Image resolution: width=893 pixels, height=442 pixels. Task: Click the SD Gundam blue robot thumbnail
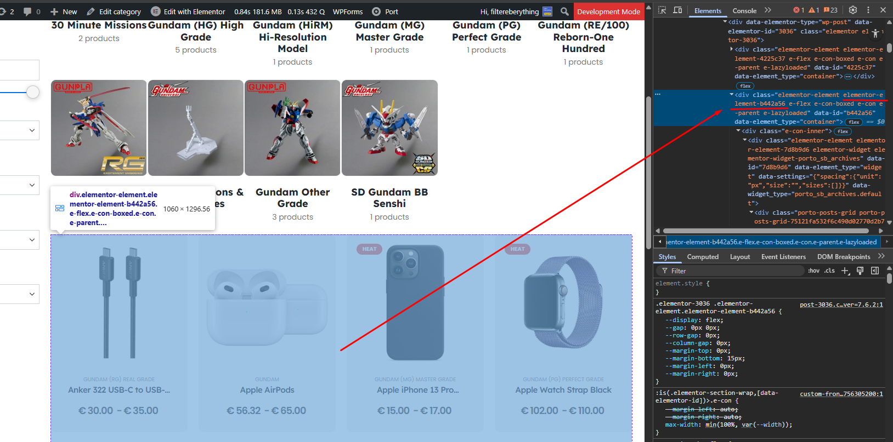(389, 128)
